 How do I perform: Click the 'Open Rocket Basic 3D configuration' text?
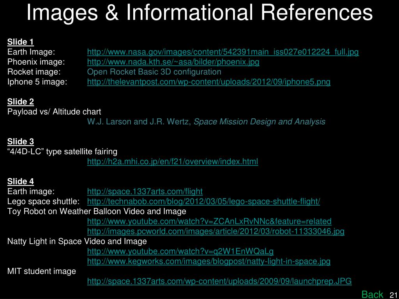click(154, 72)
